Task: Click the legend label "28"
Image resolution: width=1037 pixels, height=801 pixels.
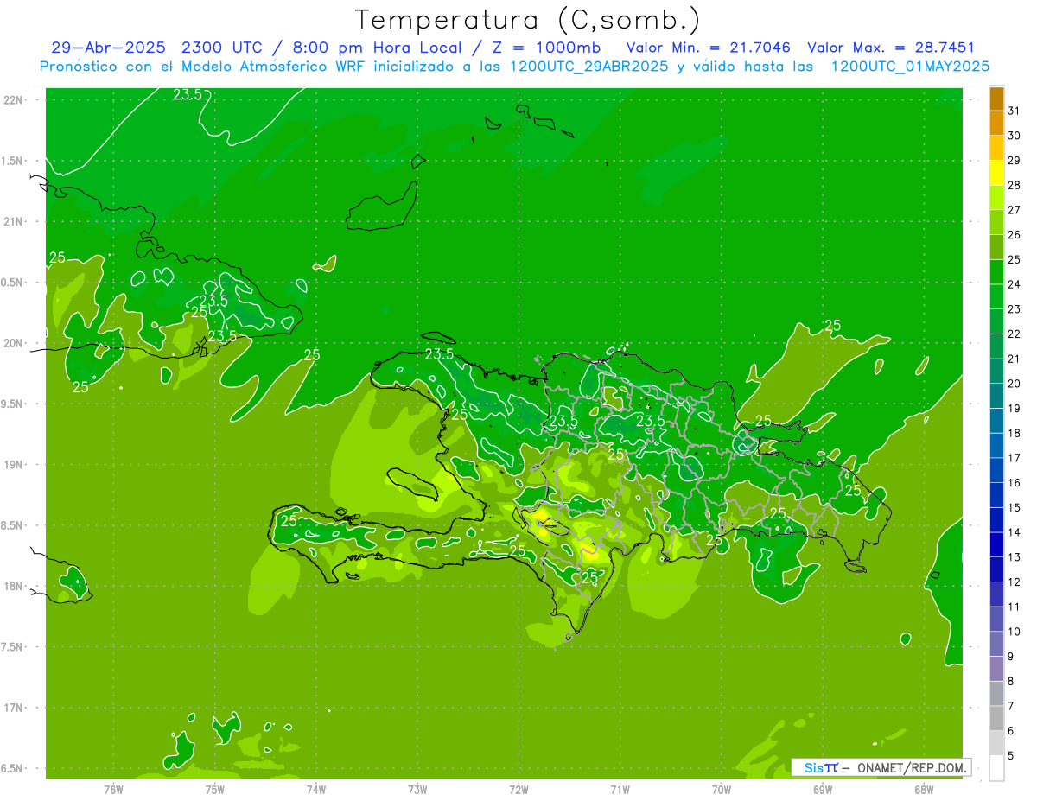Action: (1015, 185)
